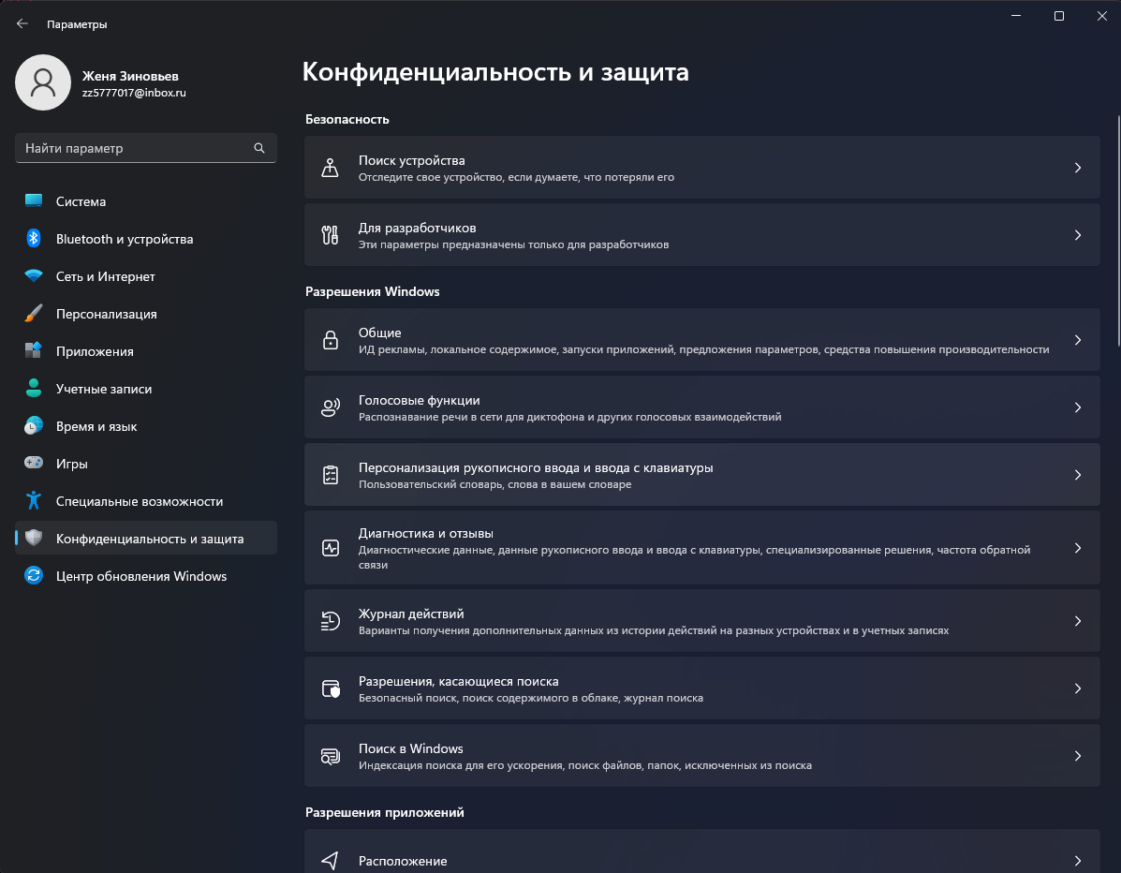Click the Система monitor icon in sidebar

(x=34, y=200)
